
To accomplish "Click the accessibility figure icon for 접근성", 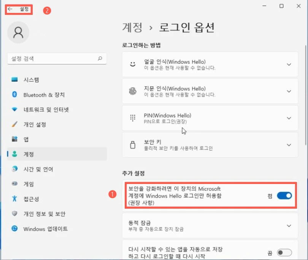I will (14, 198).
